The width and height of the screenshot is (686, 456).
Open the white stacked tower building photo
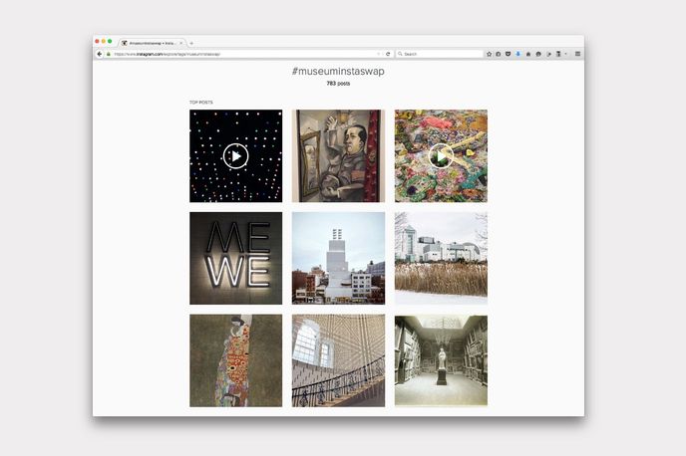[x=338, y=258]
